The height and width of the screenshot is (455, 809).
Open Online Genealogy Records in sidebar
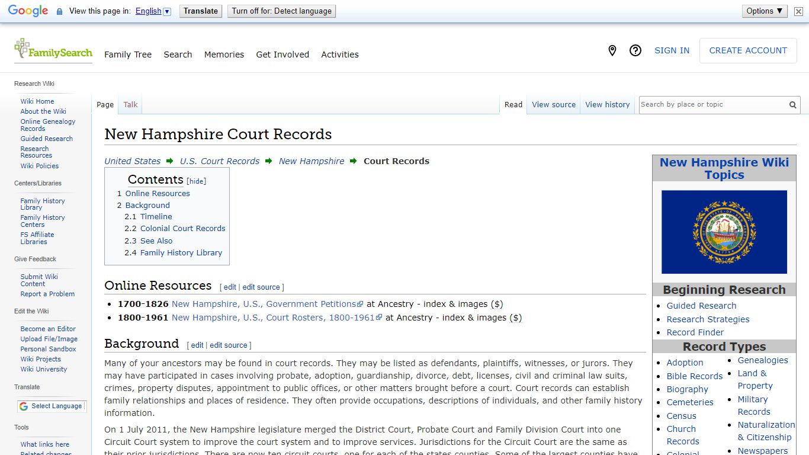click(x=48, y=125)
